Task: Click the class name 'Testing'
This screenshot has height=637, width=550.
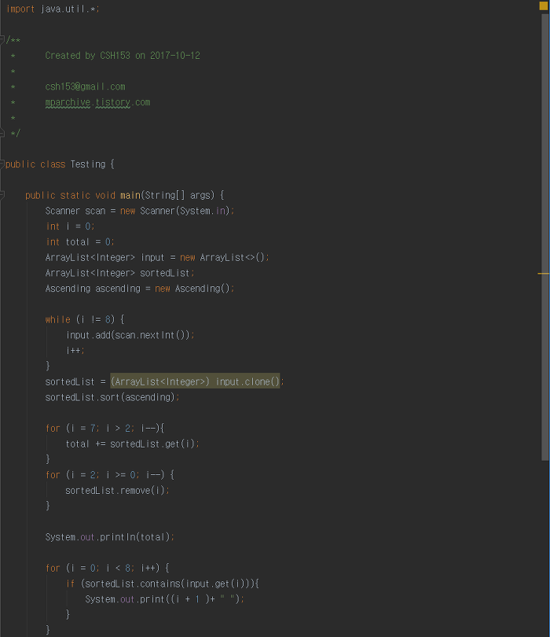Action: (88, 164)
